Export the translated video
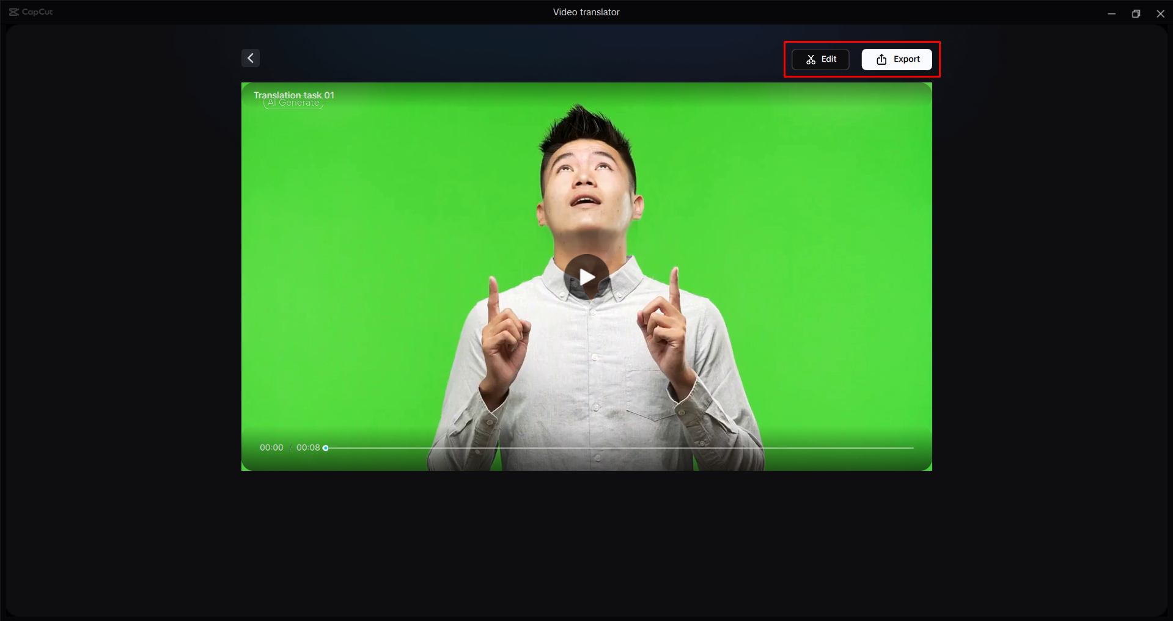 pos(897,59)
